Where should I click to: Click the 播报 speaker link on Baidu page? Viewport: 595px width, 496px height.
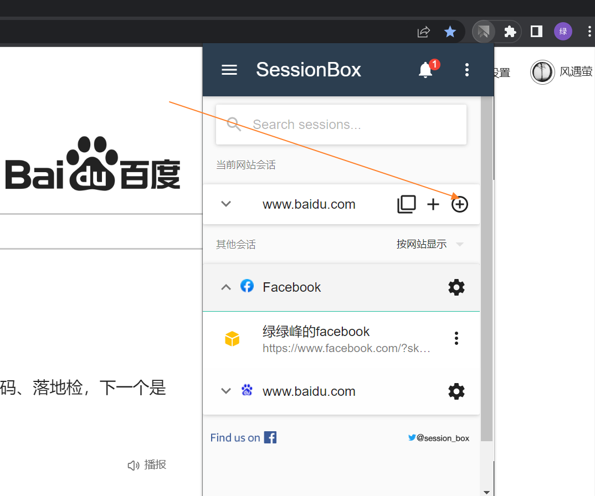[x=146, y=465]
